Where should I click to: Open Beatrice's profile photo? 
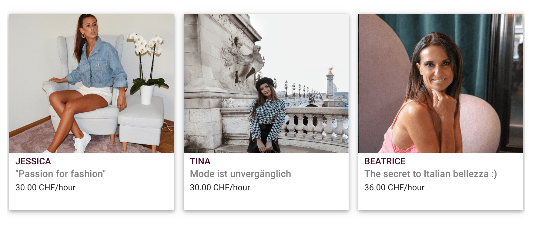point(441,83)
